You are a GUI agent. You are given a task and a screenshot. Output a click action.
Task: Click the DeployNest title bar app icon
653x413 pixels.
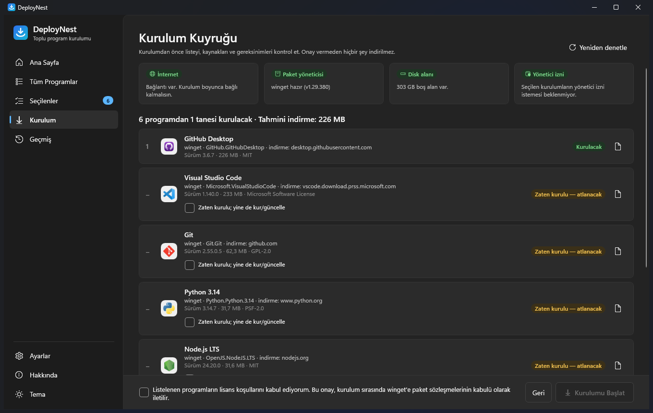click(x=12, y=7)
